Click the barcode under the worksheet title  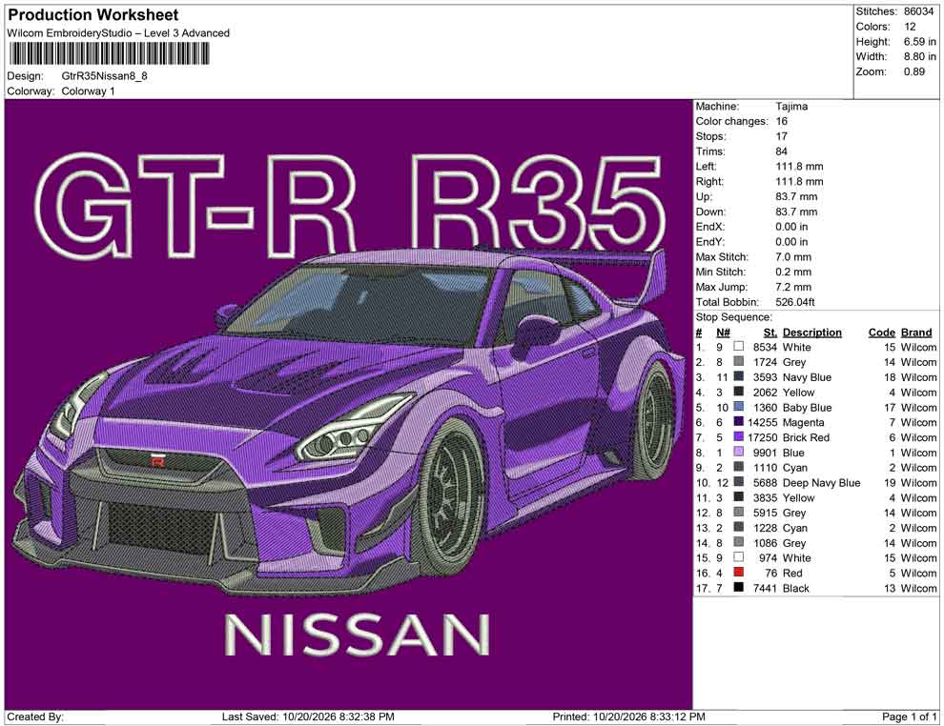point(109,54)
